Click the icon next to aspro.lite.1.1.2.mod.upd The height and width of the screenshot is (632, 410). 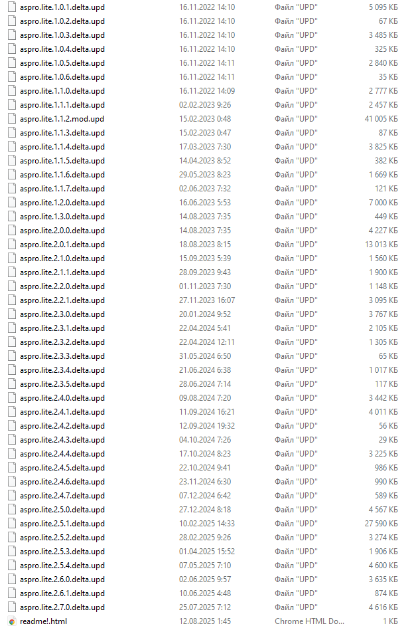(x=12, y=119)
